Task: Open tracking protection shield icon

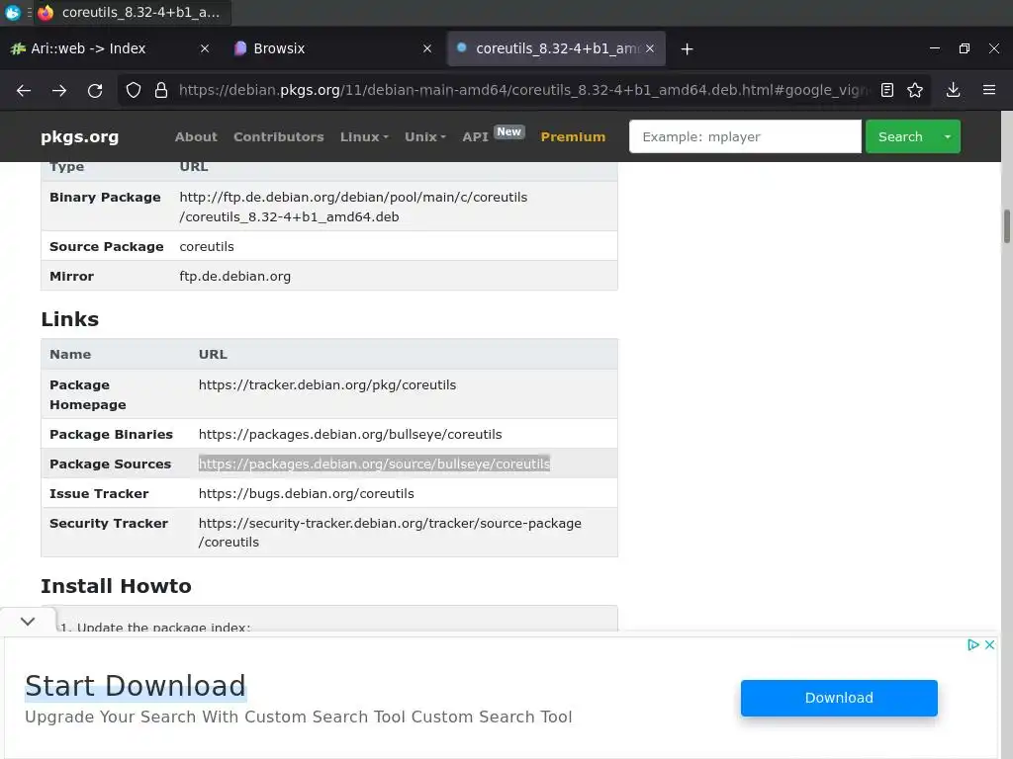Action: [134, 90]
